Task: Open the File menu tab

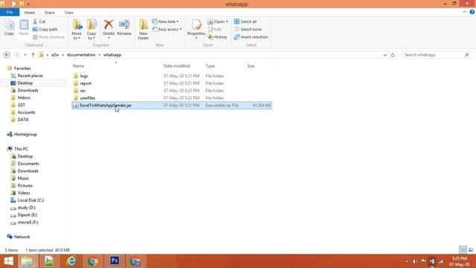Action: [10, 12]
